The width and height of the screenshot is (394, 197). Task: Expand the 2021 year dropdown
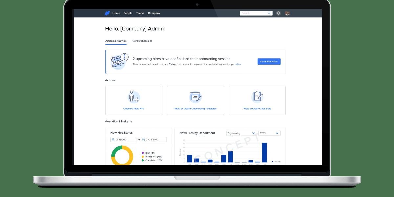pyautogui.click(x=277, y=133)
